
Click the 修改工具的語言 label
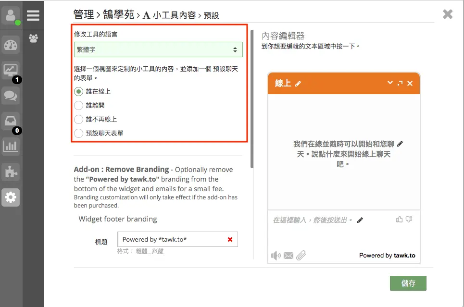click(x=96, y=34)
